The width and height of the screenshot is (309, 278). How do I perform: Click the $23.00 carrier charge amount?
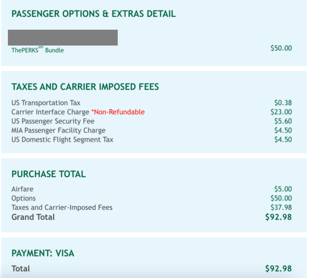pyautogui.click(x=281, y=112)
